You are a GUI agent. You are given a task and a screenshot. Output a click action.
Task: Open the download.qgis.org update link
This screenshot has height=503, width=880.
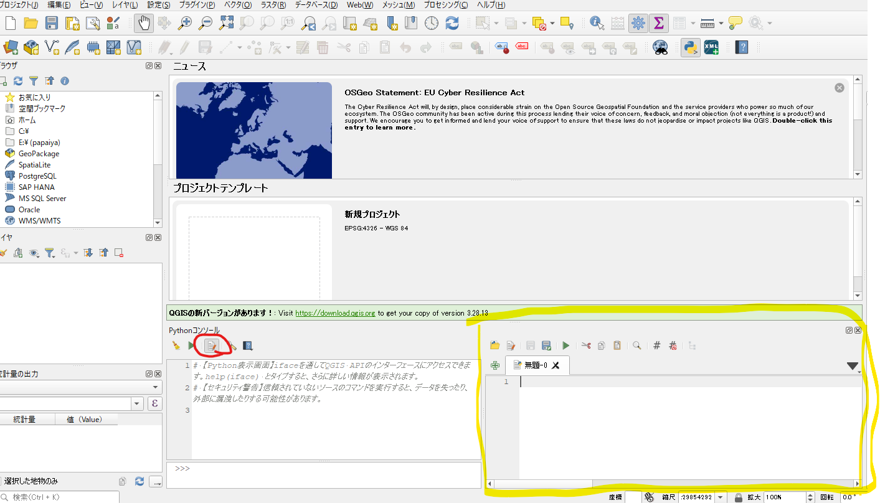pyautogui.click(x=335, y=313)
